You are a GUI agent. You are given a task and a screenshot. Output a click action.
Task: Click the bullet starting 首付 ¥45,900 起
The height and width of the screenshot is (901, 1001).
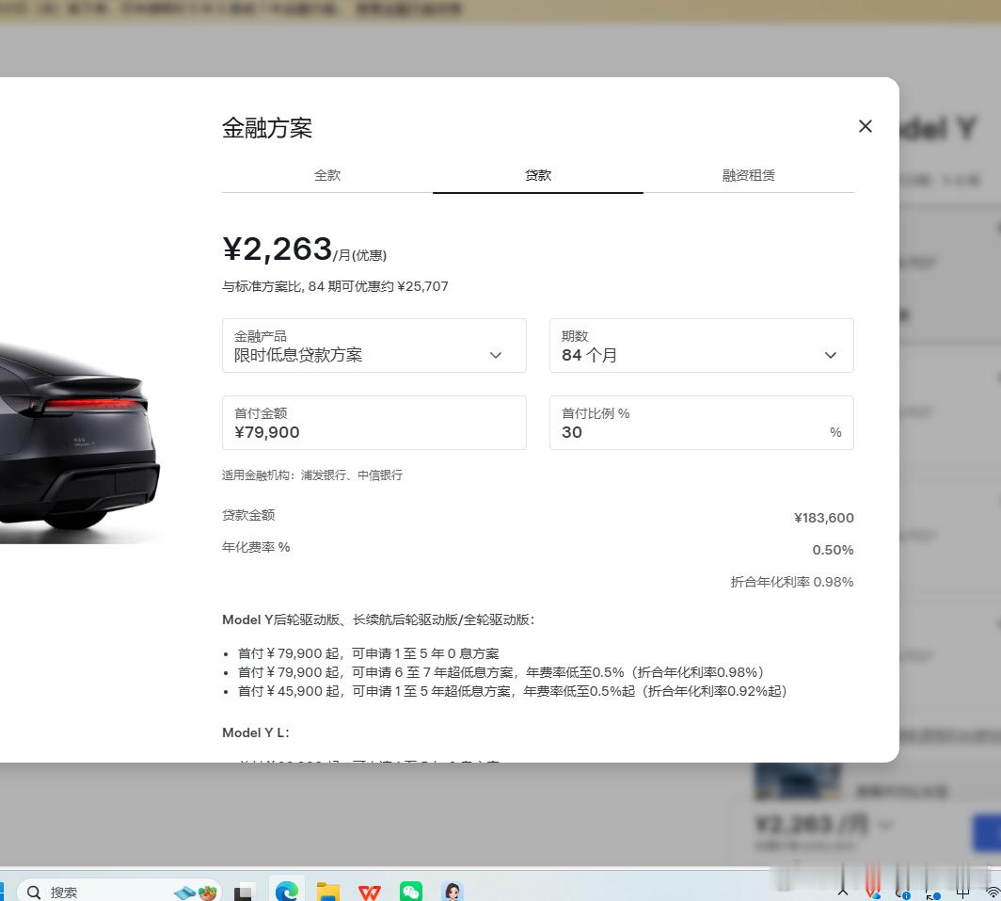[513, 691]
